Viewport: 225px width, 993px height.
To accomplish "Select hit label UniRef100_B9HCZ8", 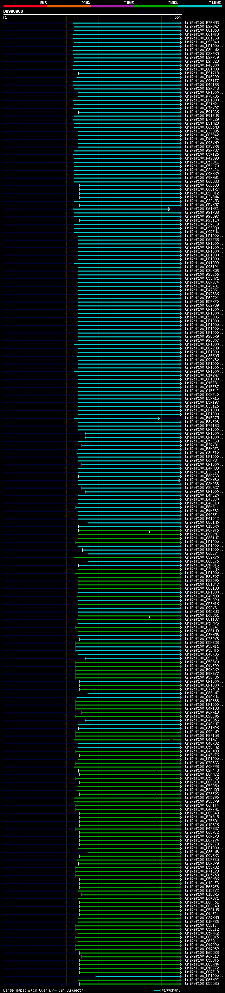I will point(201,61).
